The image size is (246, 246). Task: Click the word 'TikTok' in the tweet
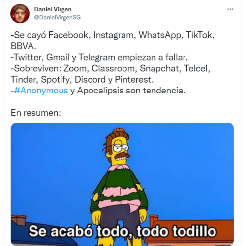(200, 35)
